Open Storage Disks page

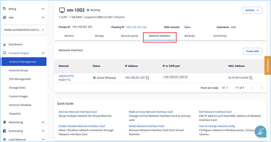click(17, 88)
